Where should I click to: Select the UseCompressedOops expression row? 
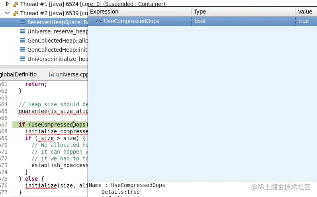[x=203, y=21]
